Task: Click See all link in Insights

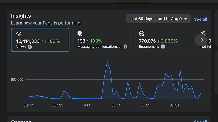Action: click(x=200, y=19)
